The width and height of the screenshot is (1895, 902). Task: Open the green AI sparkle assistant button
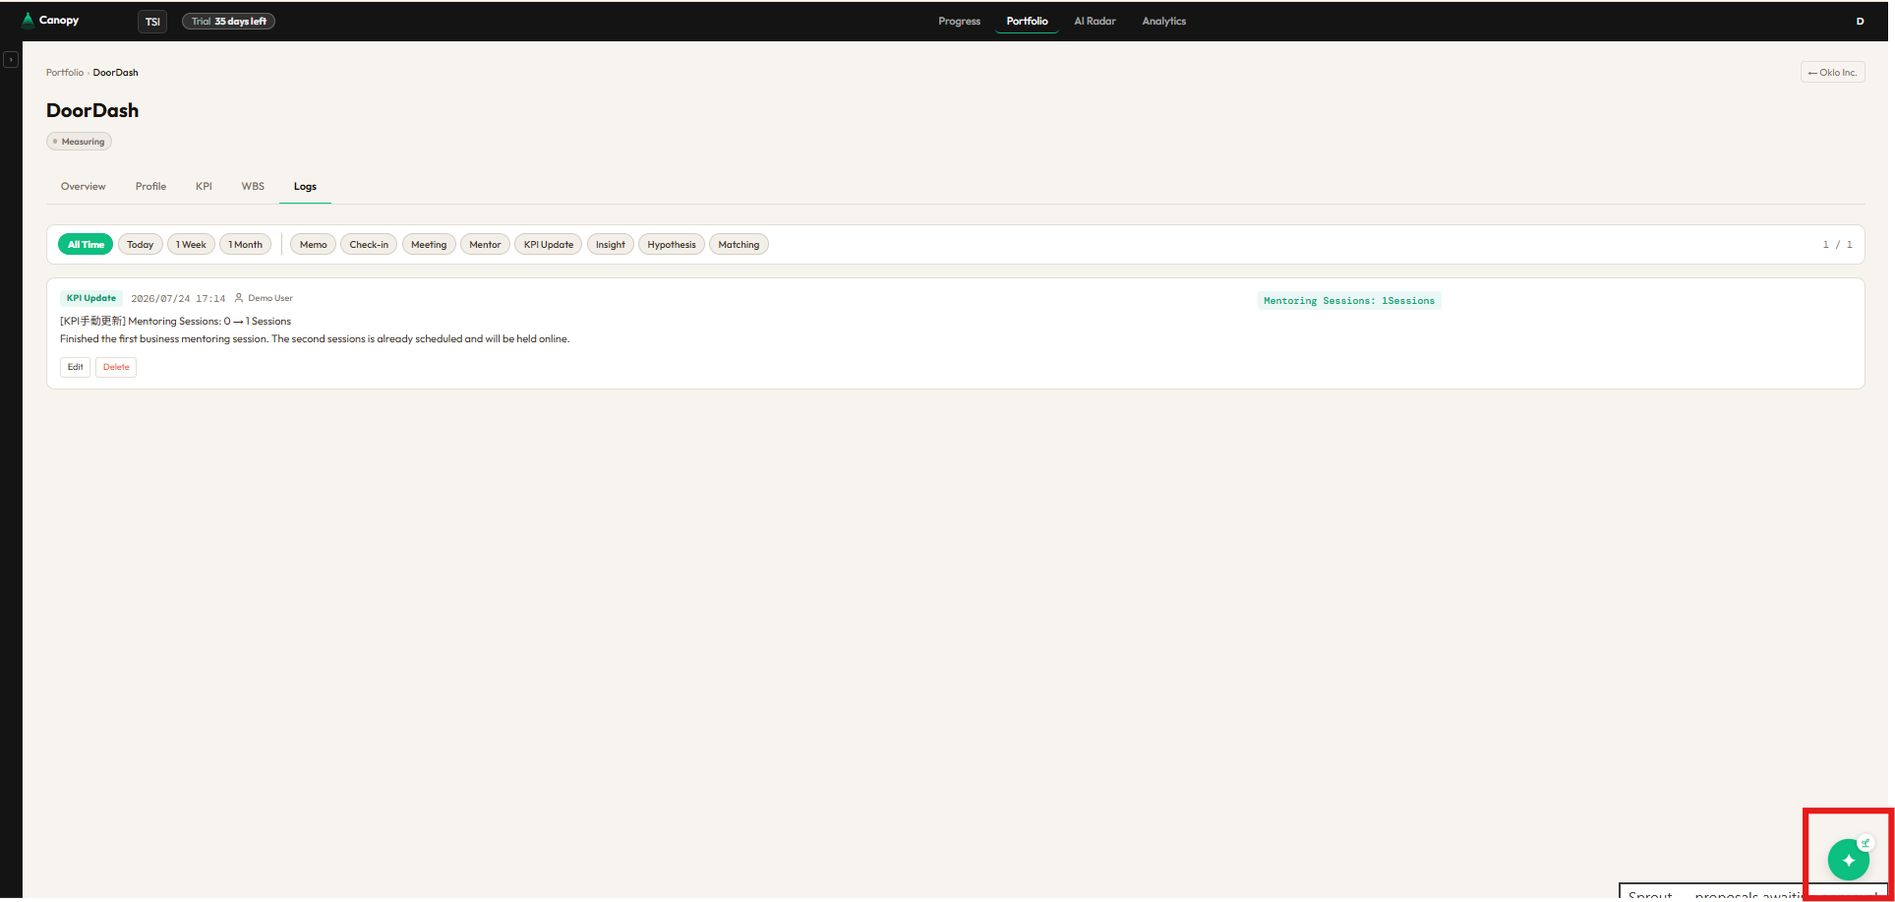pos(1848,861)
